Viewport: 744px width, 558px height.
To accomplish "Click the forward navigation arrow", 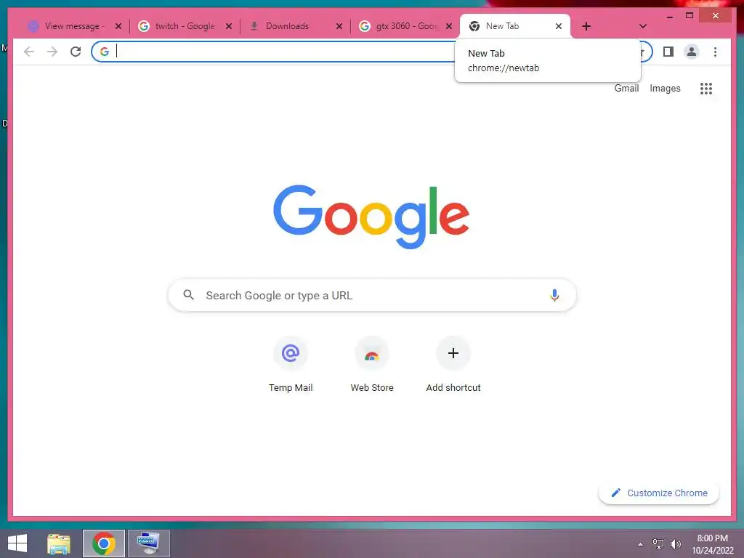I will [x=52, y=52].
